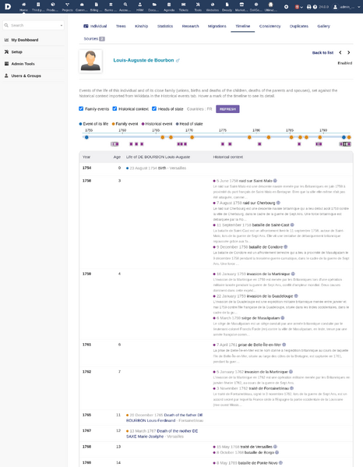Open the DE SAXE Marie-Josèphe mother link

click(x=162, y=433)
